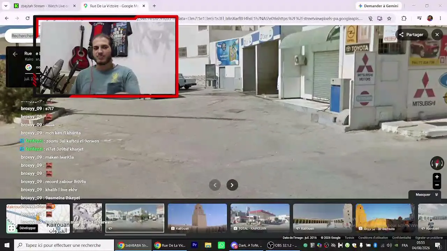447x251 pixels.
Task: Click the OBS tray icon
Action: [x=326, y=245]
